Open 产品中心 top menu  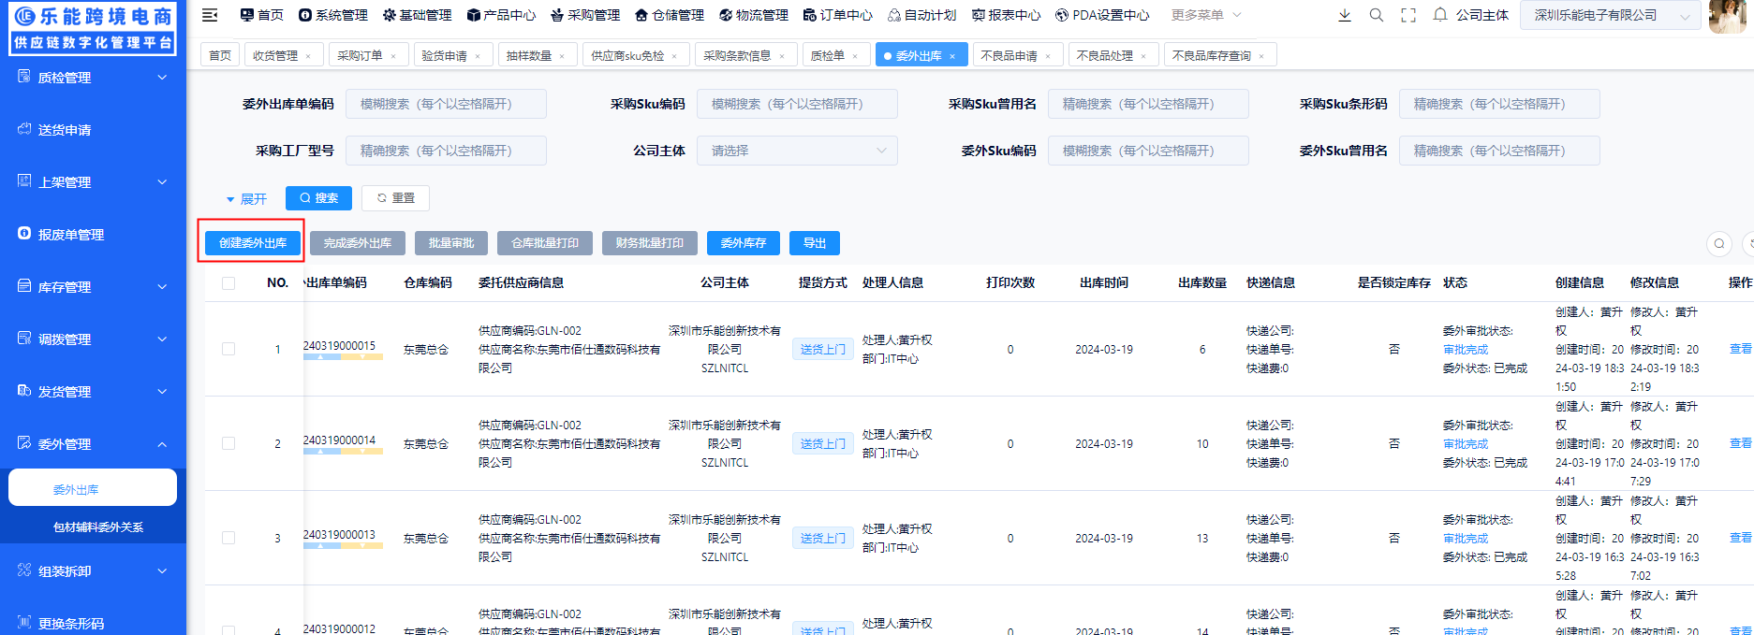point(501,15)
